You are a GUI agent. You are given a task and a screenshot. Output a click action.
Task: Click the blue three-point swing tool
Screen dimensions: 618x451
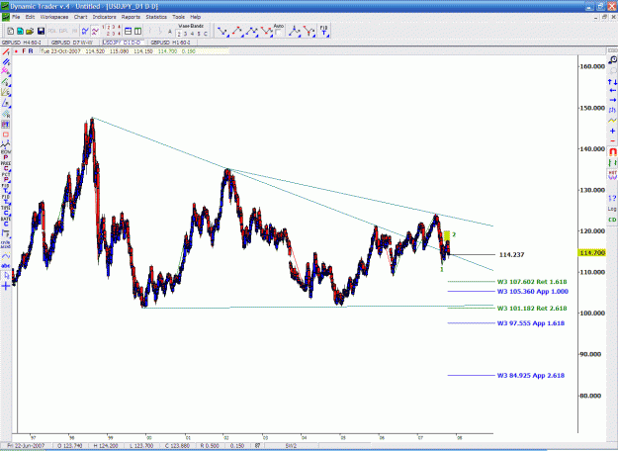(x=251, y=31)
